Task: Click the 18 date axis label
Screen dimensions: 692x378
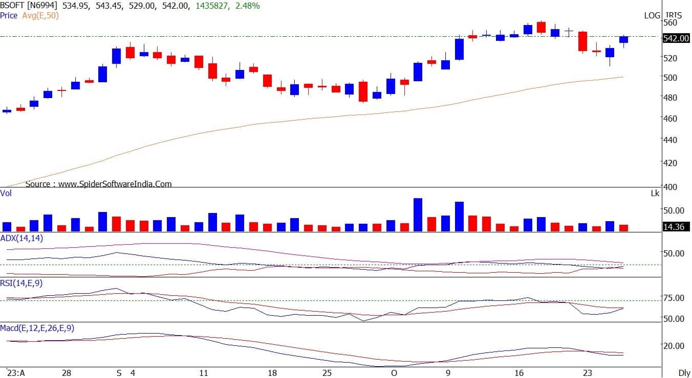Action: click(x=273, y=373)
